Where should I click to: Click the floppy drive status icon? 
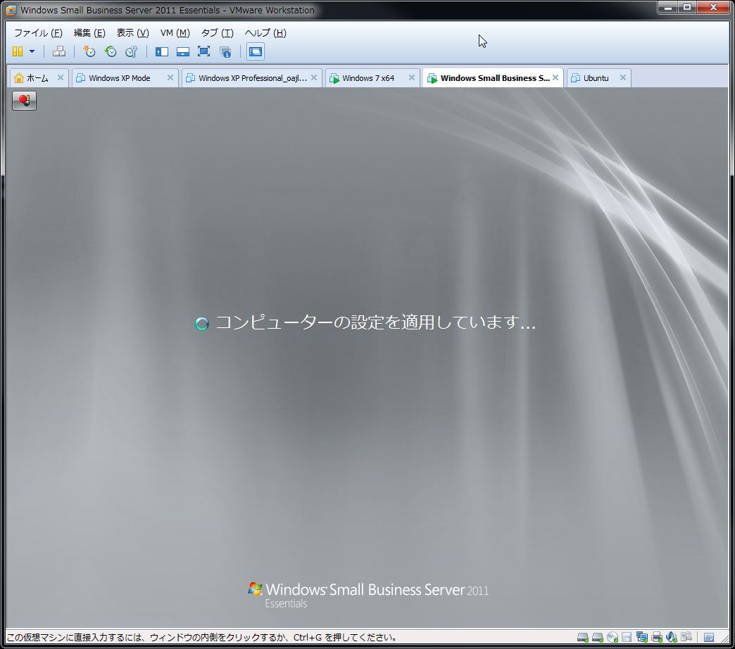[x=627, y=637]
